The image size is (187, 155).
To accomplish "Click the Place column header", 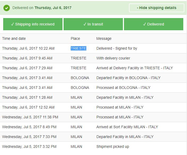I will [x=75, y=38].
